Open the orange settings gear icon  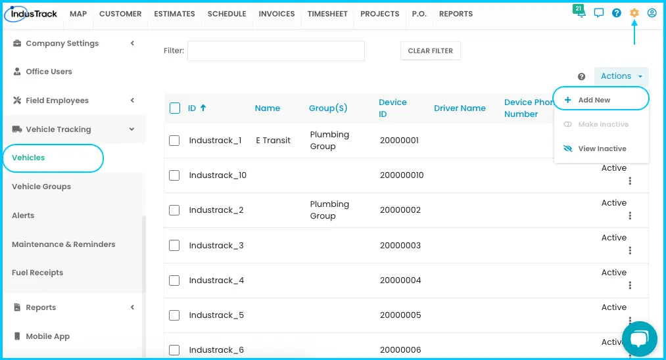(x=634, y=13)
